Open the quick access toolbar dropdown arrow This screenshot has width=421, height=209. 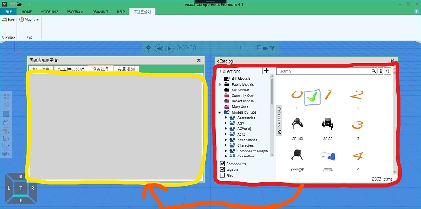30,5
